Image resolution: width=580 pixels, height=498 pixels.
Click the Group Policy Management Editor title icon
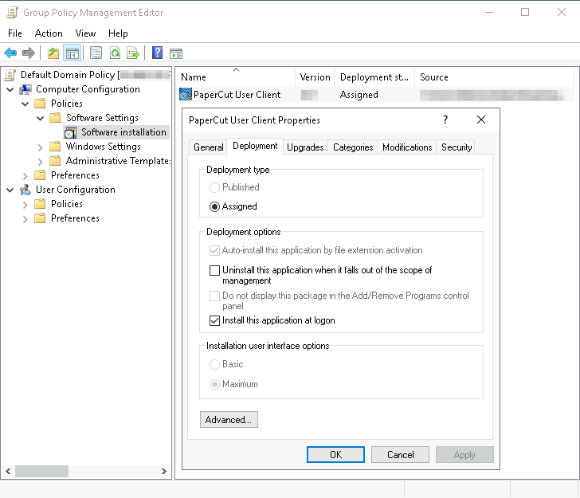12,12
